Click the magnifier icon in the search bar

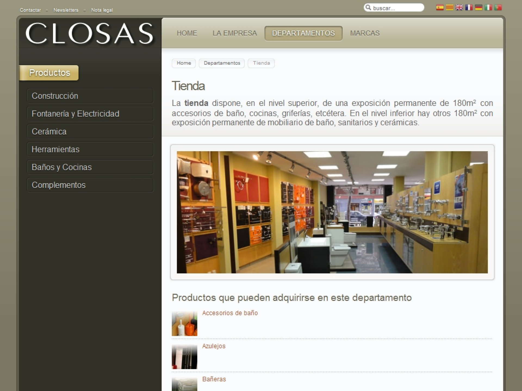369,8
